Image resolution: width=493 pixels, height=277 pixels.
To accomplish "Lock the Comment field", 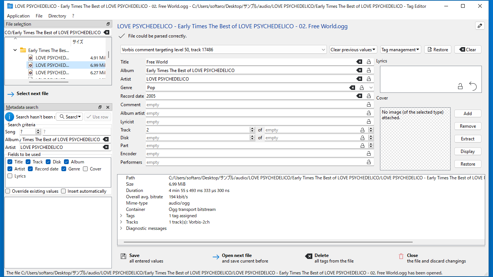I will (369, 105).
